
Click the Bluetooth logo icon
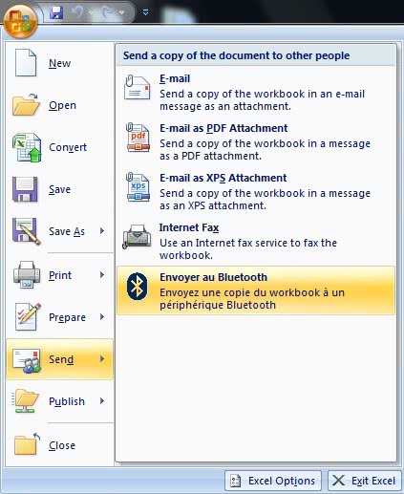[138, 287]
